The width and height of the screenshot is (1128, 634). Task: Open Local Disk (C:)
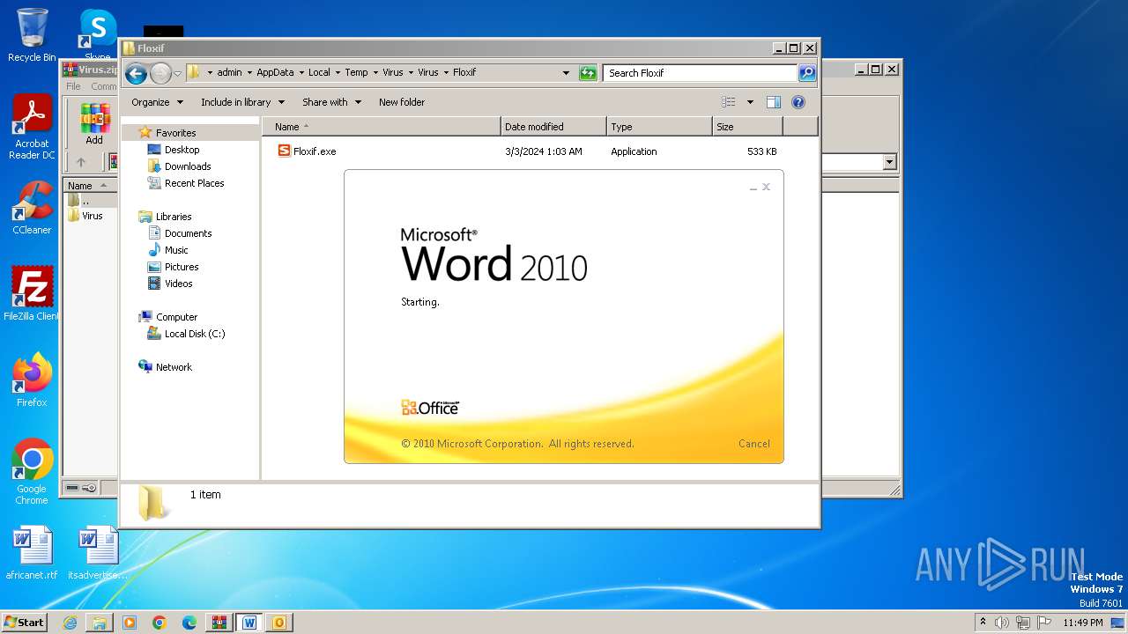195,334
